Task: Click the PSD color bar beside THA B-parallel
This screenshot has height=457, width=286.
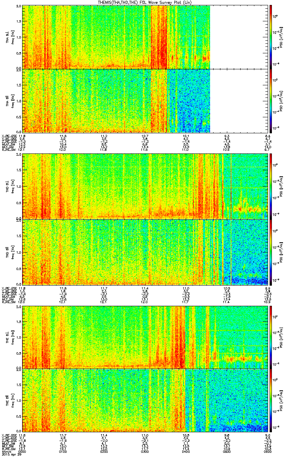Action: click(270, 100)
